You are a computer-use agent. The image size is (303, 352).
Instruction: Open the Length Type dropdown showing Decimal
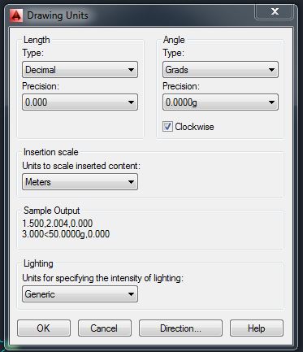click(80, 70)
